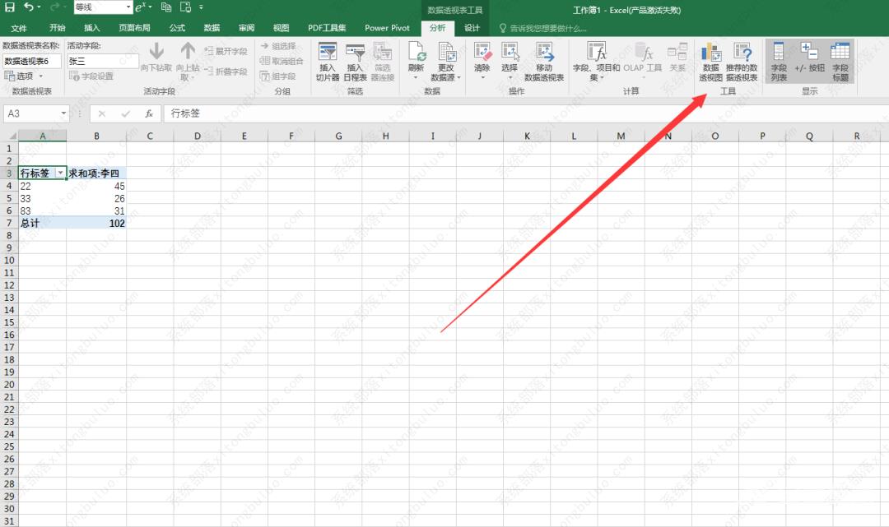
Task: Select the 总计 cell in row 7
Action: 43,223
